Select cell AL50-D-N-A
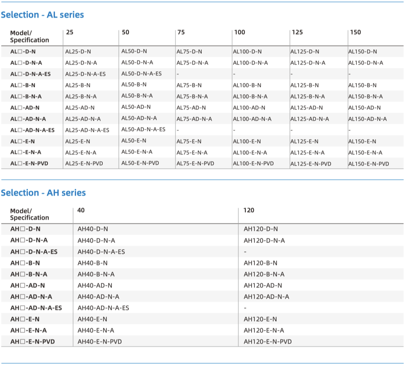Screen dimensions: 405x366 (x=137, y=62)
